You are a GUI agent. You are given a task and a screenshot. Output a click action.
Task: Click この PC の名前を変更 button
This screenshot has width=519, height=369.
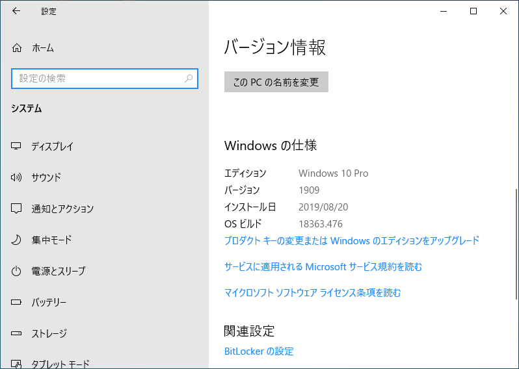(276, 82)
